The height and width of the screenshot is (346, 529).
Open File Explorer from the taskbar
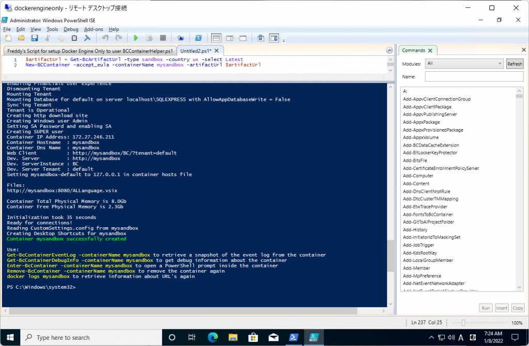click(x=233, y=337)
